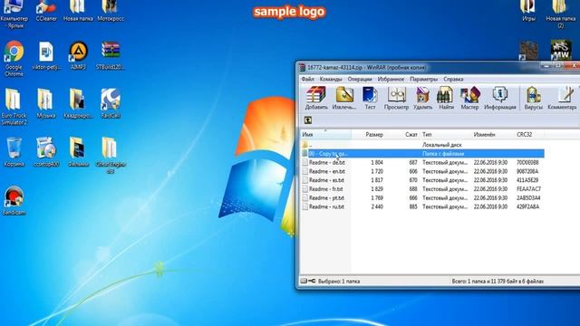Select the CCleaner desktop icon
This screenshot has width=580, height=326.
tap(46, 11)
